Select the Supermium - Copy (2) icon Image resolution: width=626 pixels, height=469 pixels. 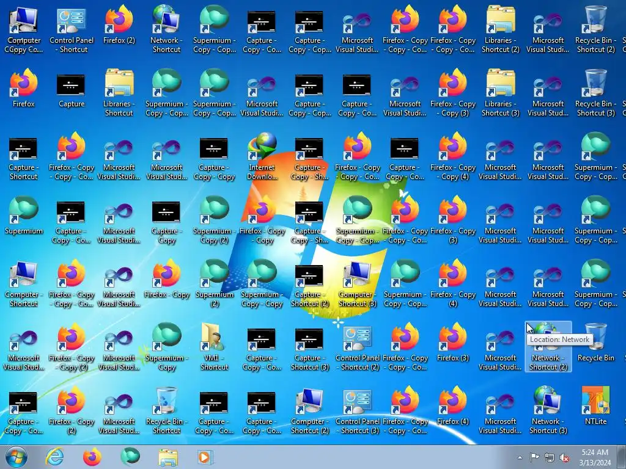(x=214, y=219)
